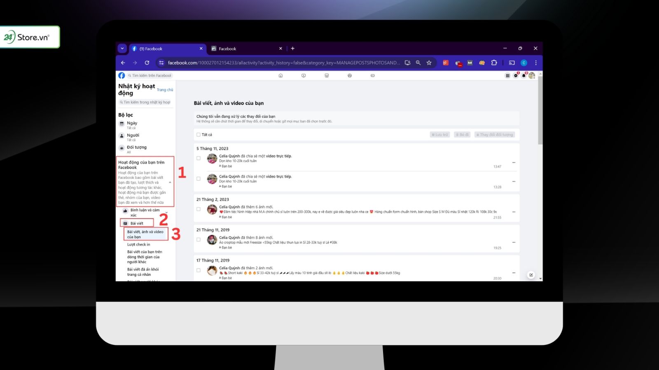Open a new browser tab
Screen dimensions: 659x370
[293, 49]
